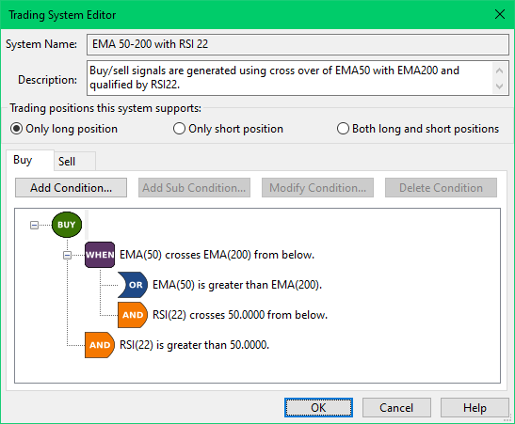Enable Both long and short positions

click(x=343, y=129)
